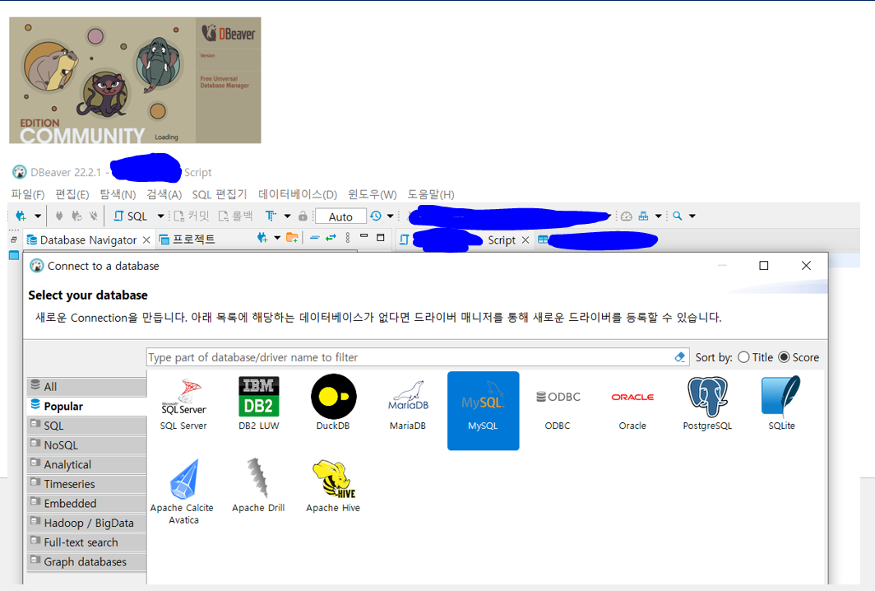Click the Connect plug icon in main toolbar
This screenshot has width=875, height=591.
[x=59, y=216]
